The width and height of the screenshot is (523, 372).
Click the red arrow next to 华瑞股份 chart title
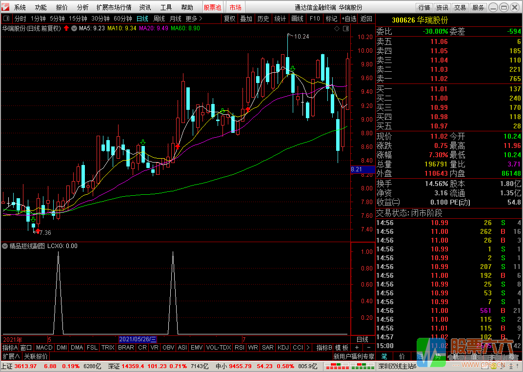66,28
